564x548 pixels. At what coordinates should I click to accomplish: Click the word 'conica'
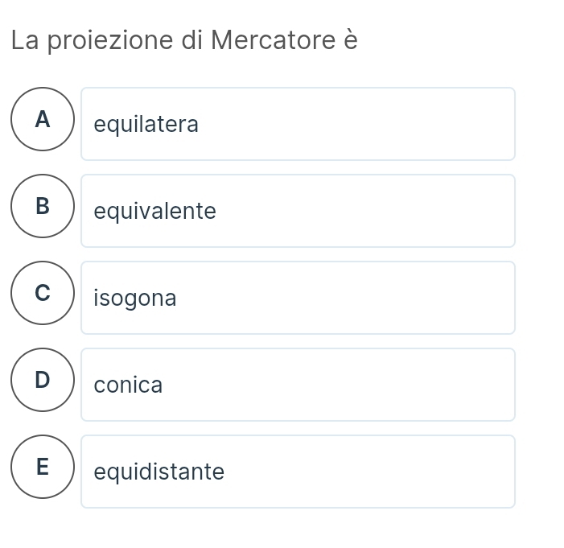(x=128, y=385)
